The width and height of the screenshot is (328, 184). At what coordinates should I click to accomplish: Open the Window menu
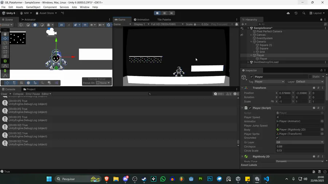coord(85,7)
